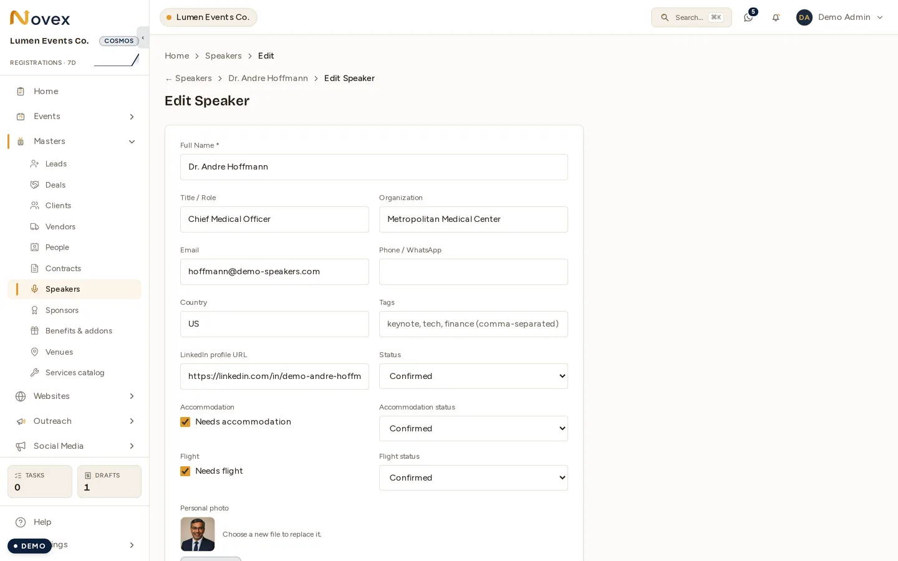Expand the Events sidebar section
This screenshot has height=561, width=898.
click(x=75, y=117)
